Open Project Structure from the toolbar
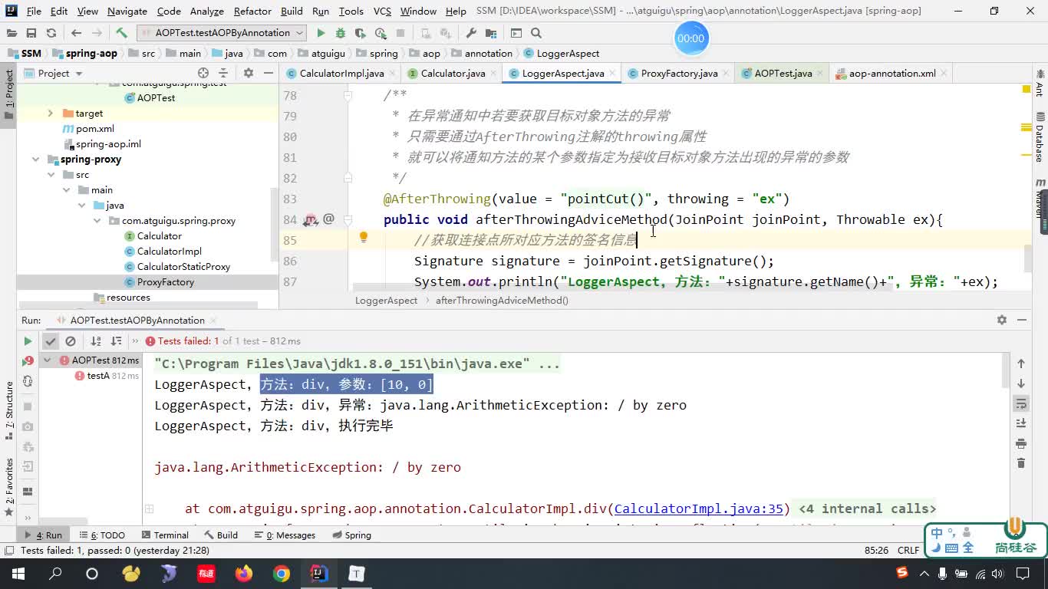The image size is (1048, 589). coord(491,33)
